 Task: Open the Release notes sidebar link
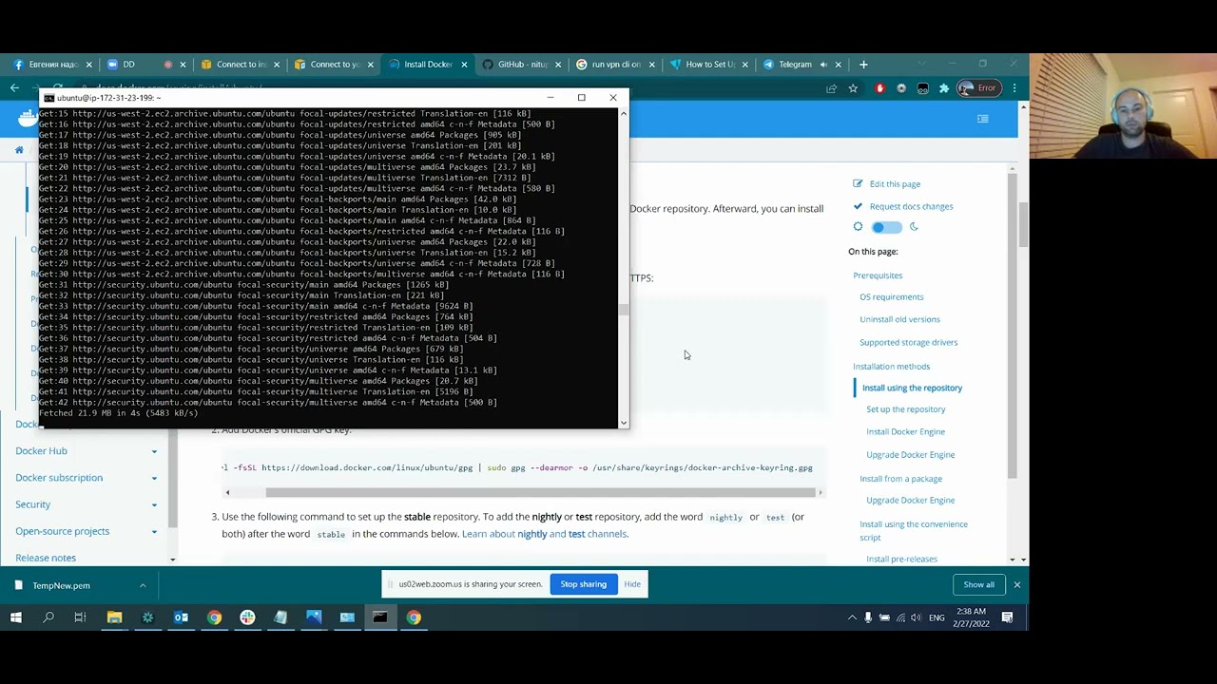click(46, 558)
